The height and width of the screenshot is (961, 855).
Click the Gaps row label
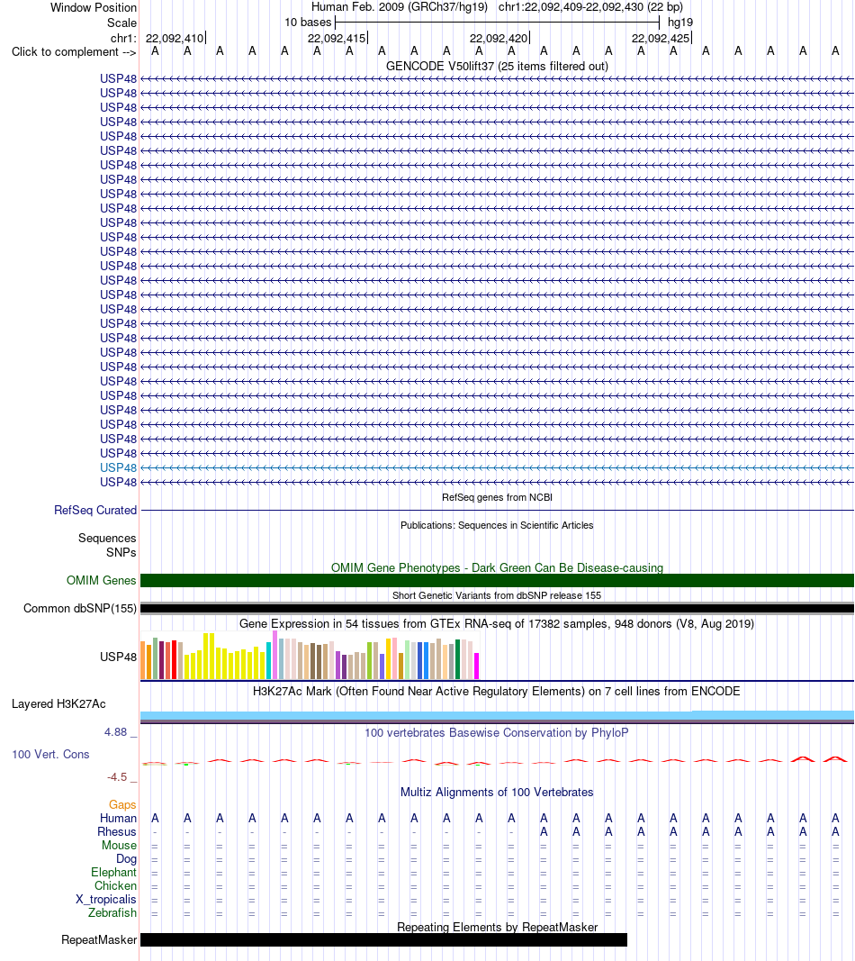[122, 804]
